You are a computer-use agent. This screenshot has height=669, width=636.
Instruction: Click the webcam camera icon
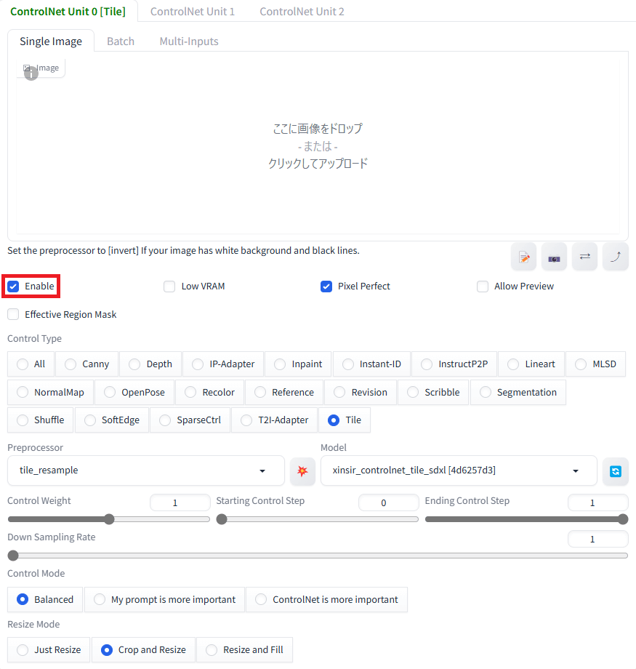554,257
